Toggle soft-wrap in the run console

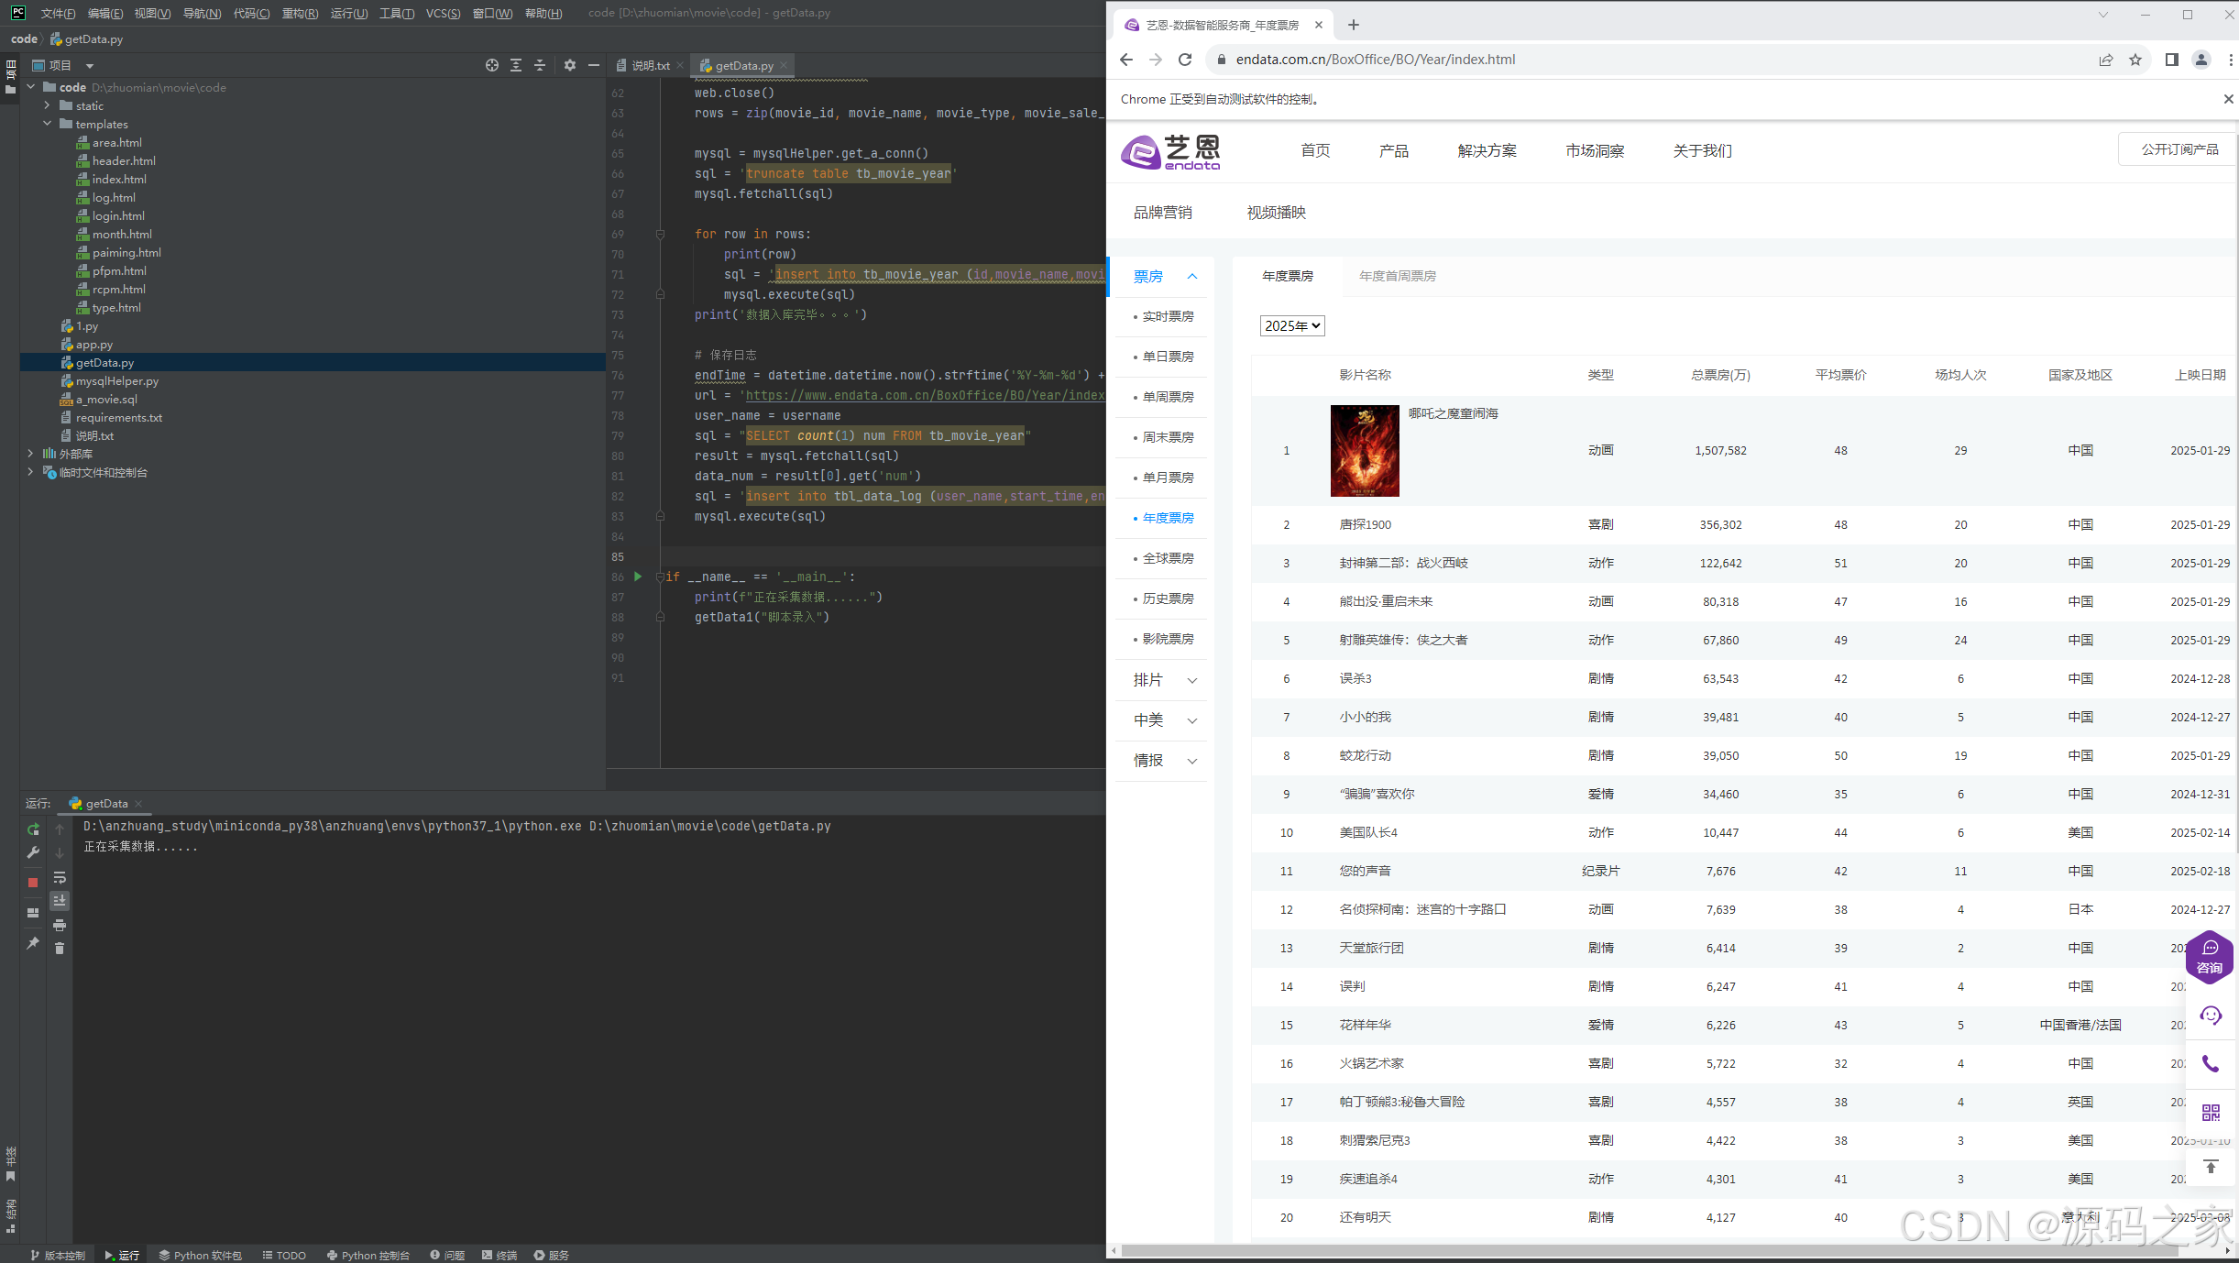tap(60, 877)
